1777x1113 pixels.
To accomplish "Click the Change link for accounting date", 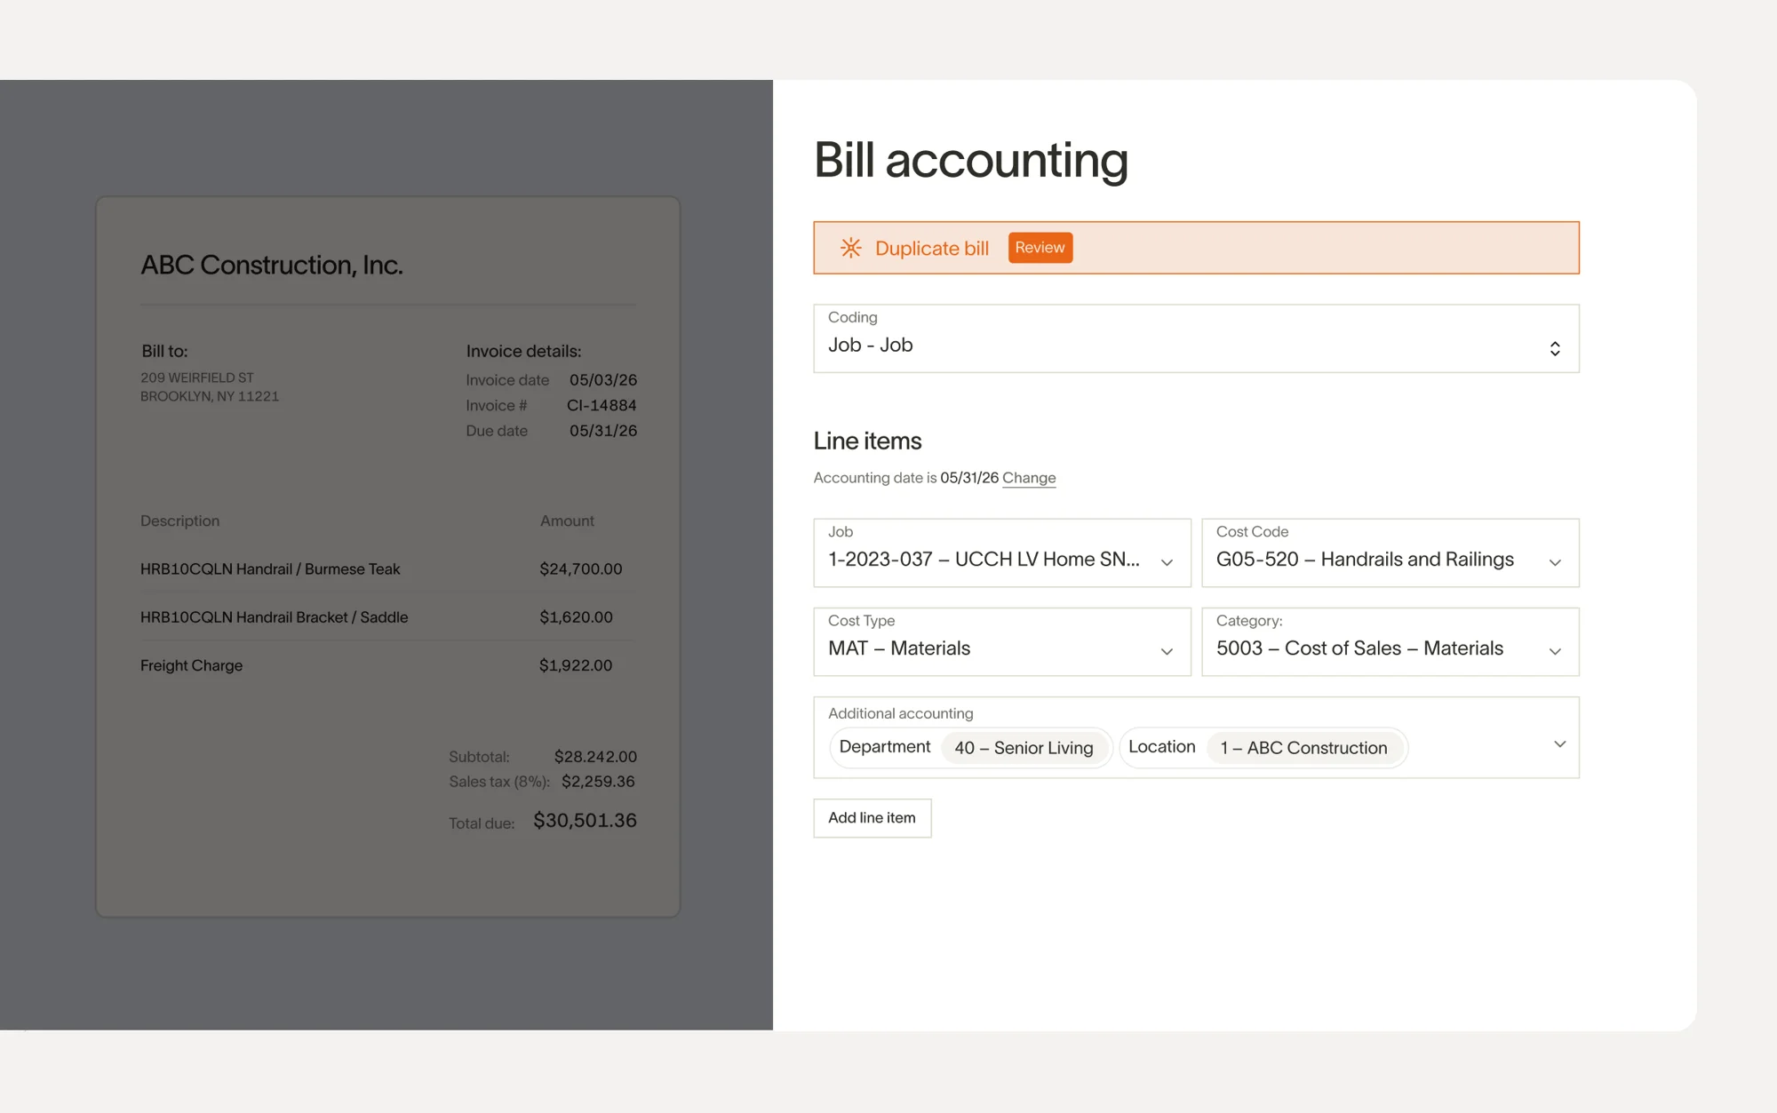I will click(x=1028, y=478).
